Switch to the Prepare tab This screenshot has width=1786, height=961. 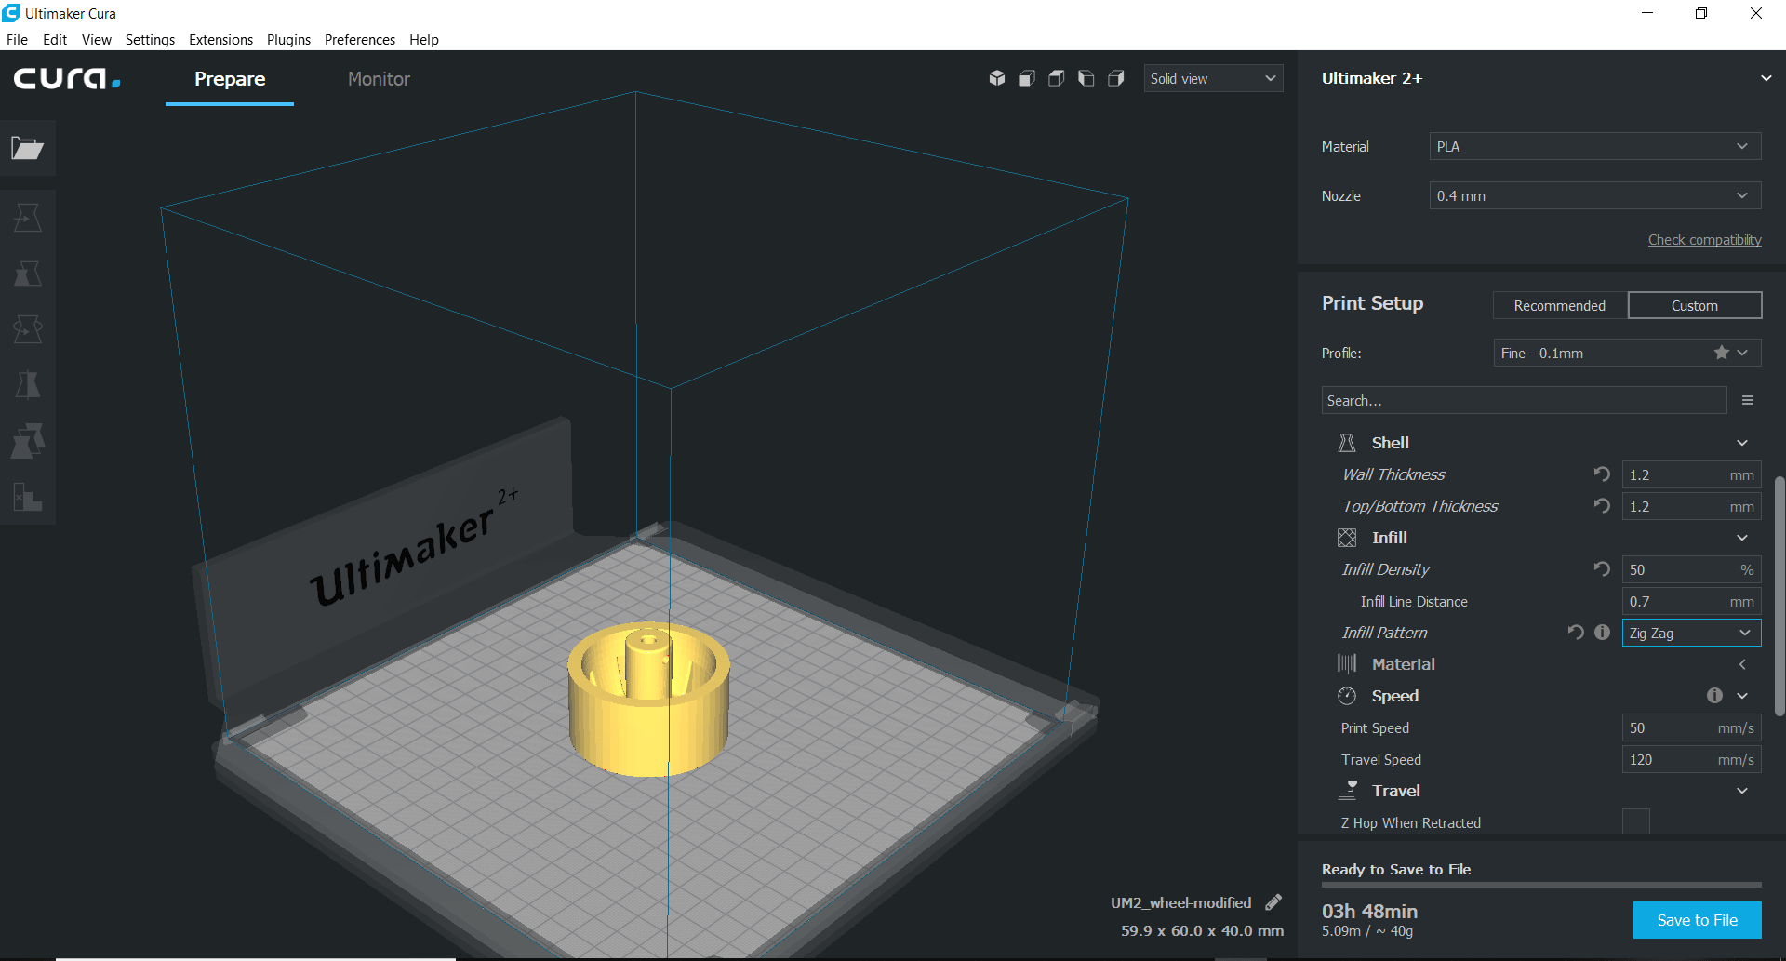[x=230, y=79]
